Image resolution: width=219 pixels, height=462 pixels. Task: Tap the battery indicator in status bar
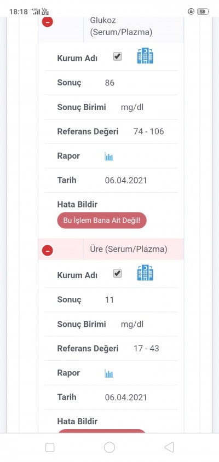coord(204,11)
